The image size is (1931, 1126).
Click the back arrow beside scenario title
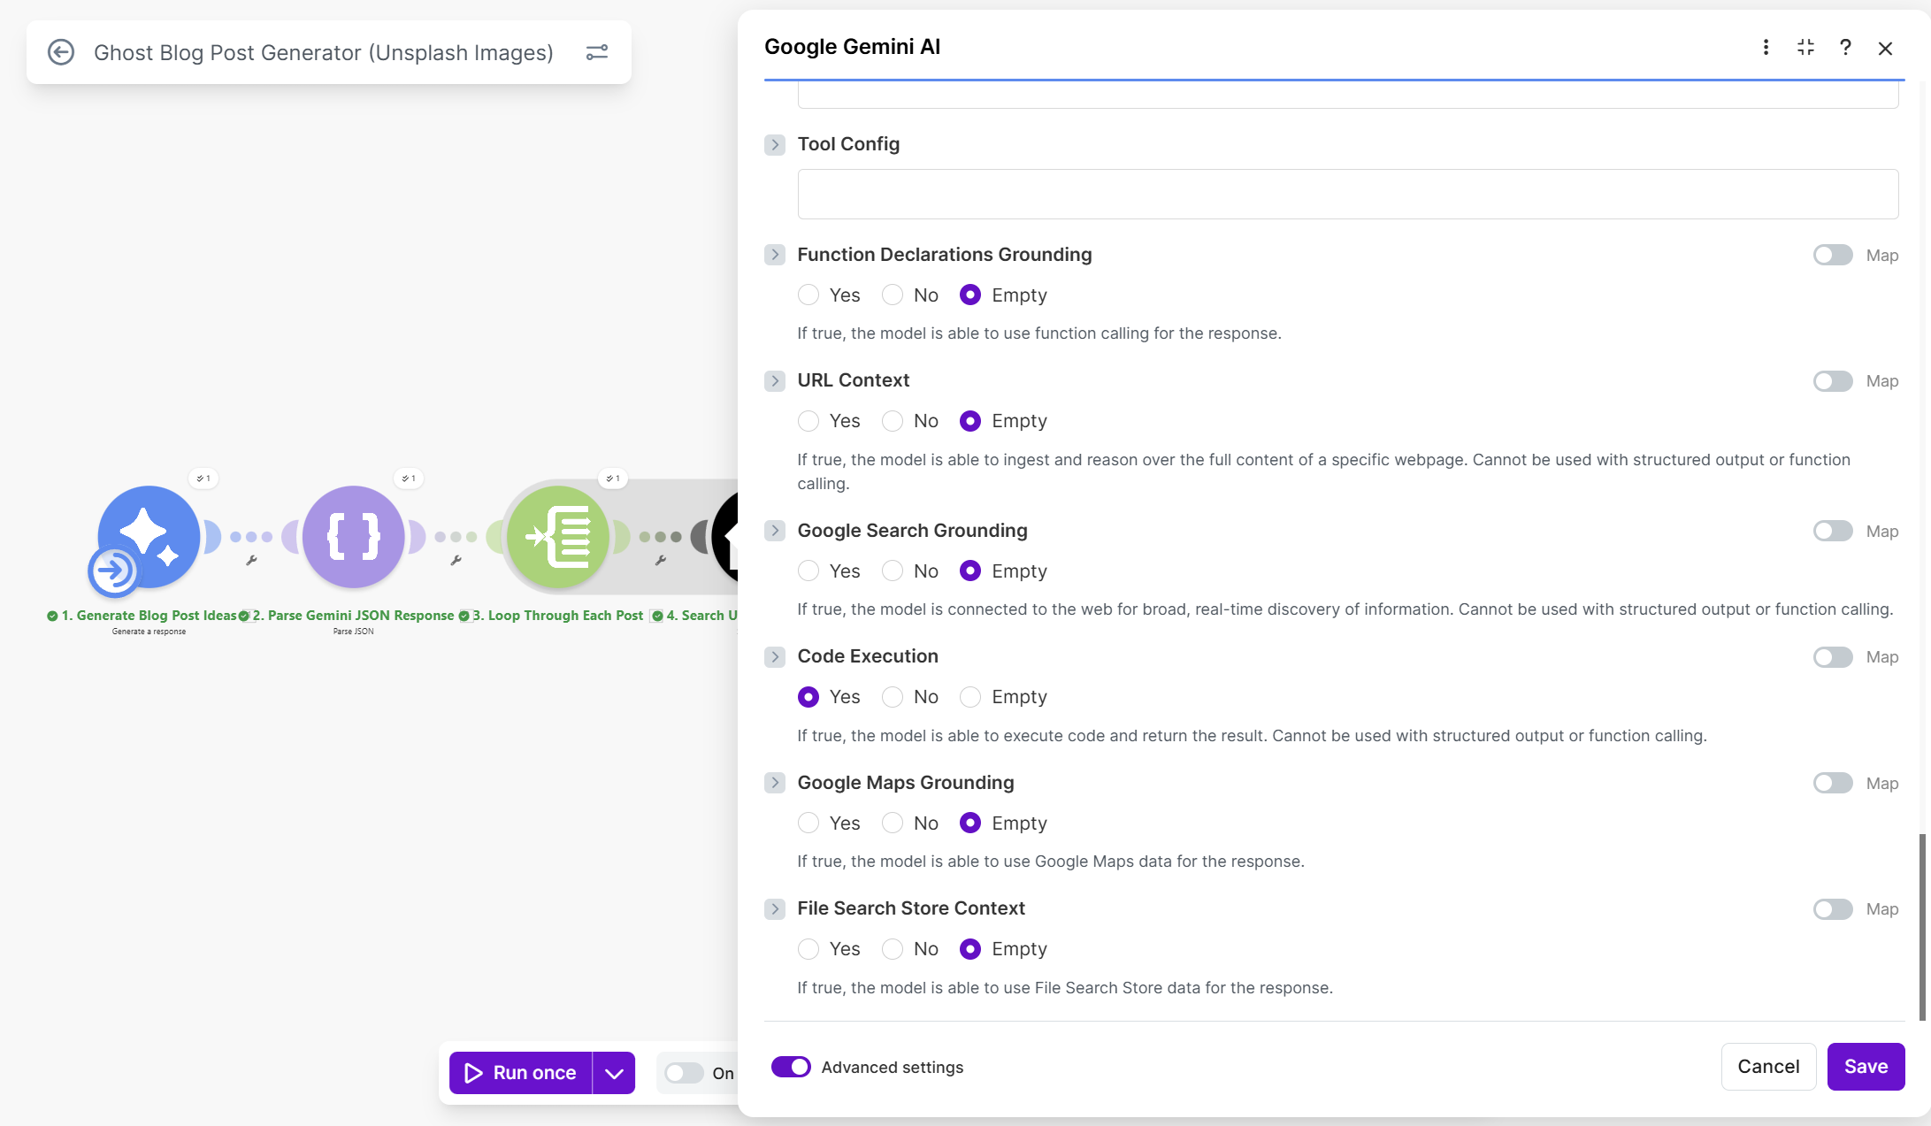[61, 52]
